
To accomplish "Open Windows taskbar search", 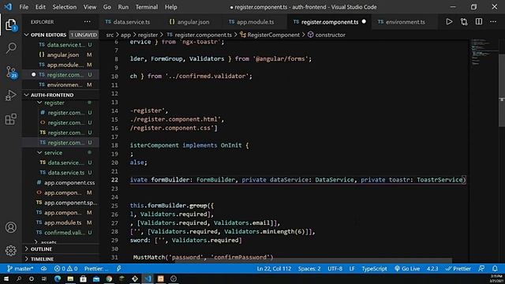I will click(19, 278).
